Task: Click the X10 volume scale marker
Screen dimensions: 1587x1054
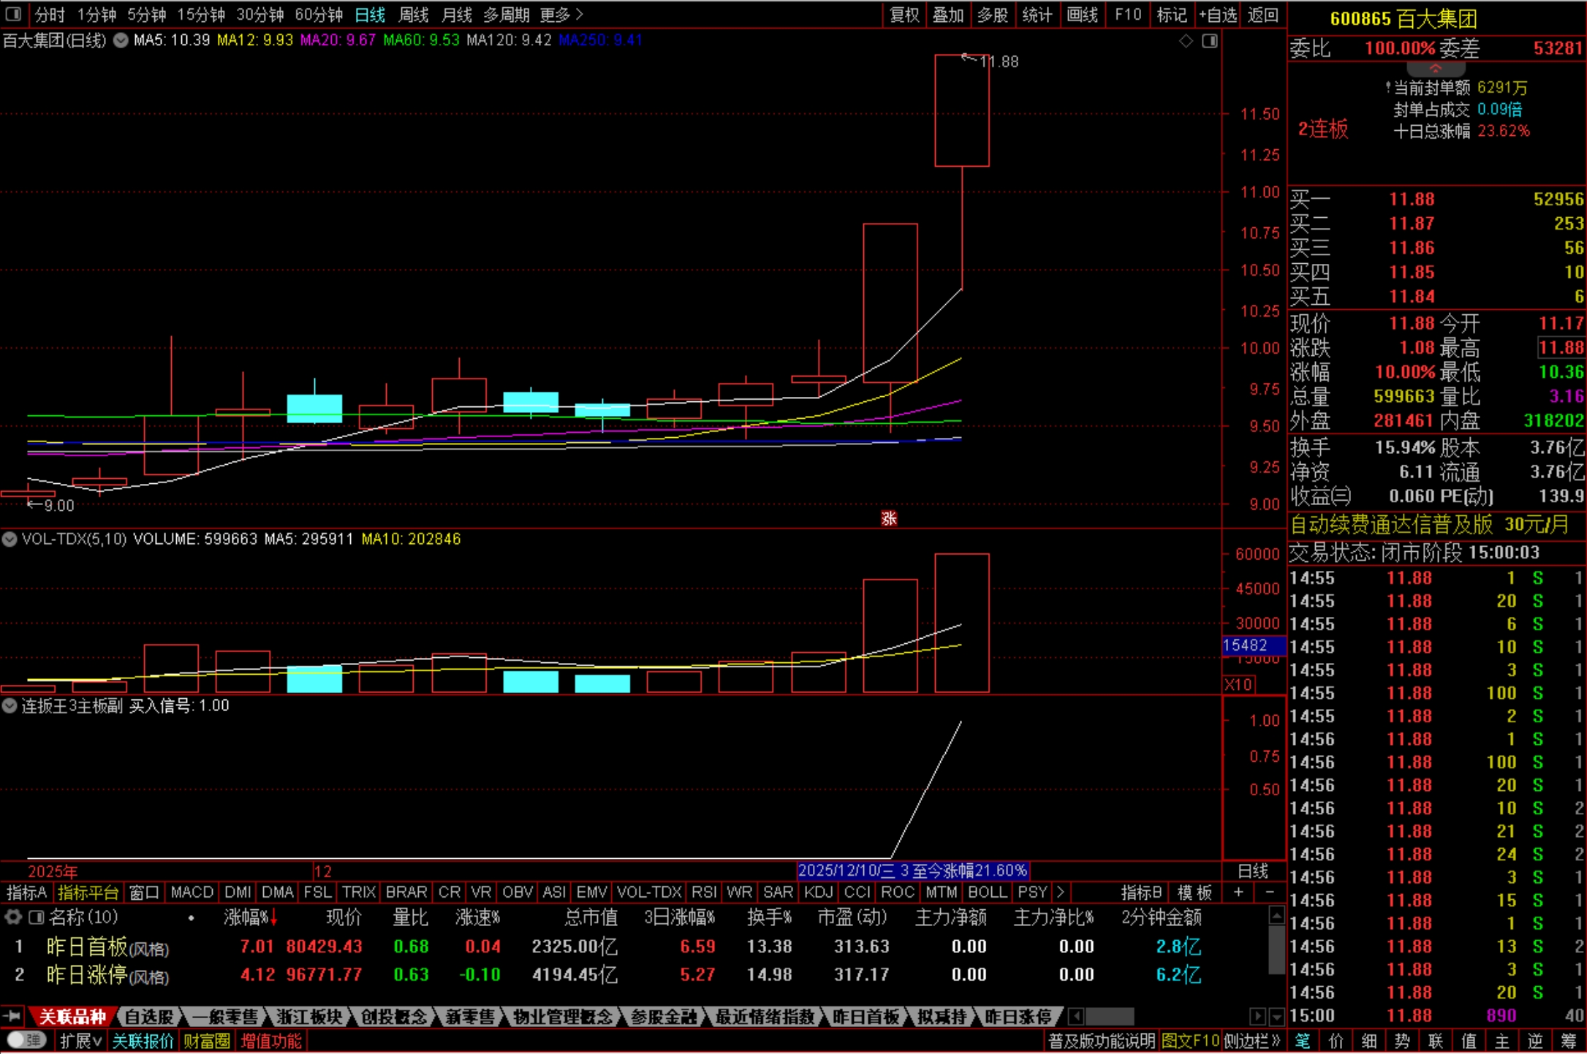Action: click(x=1238, y=685)
